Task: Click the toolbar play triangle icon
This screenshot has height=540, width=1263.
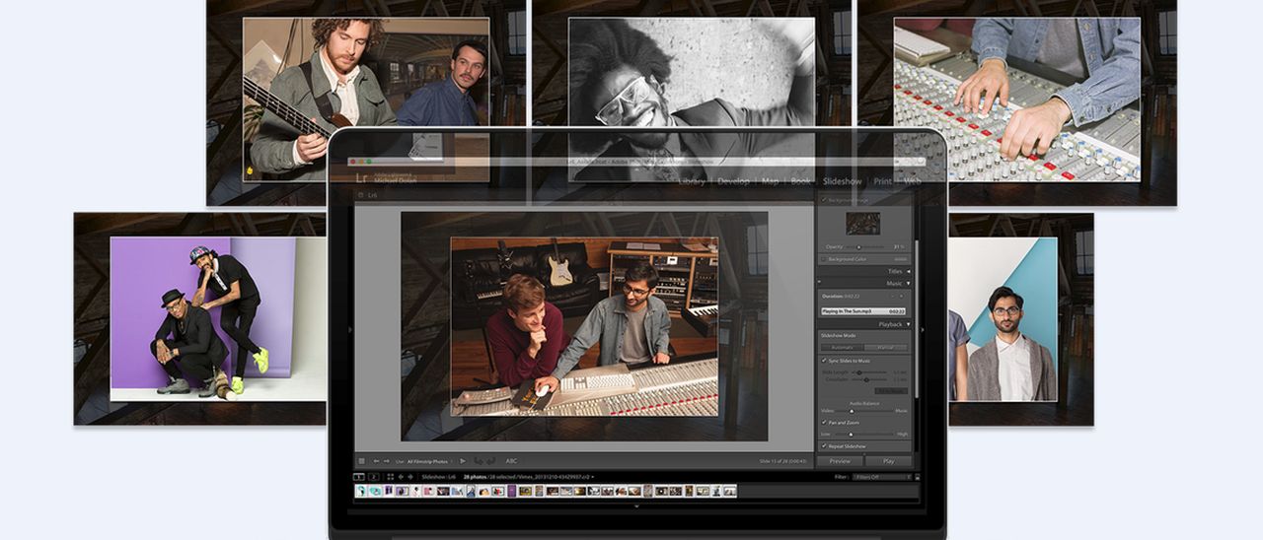Action: (x=463, y=461)
